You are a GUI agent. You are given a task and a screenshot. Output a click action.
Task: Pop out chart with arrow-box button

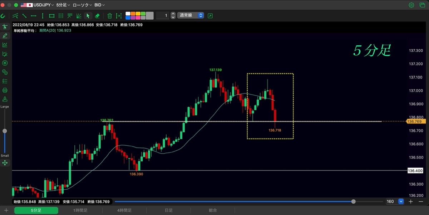click(210, 16)
